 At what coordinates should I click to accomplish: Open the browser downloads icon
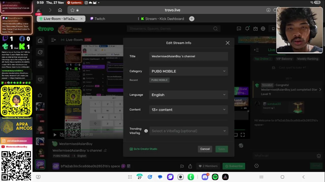(268, 10)
